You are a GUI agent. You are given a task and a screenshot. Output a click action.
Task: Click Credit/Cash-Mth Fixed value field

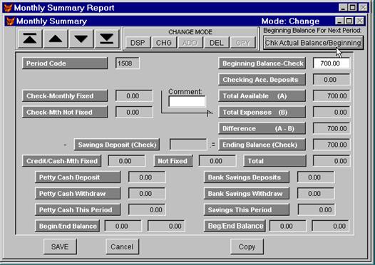coord(126,161)
